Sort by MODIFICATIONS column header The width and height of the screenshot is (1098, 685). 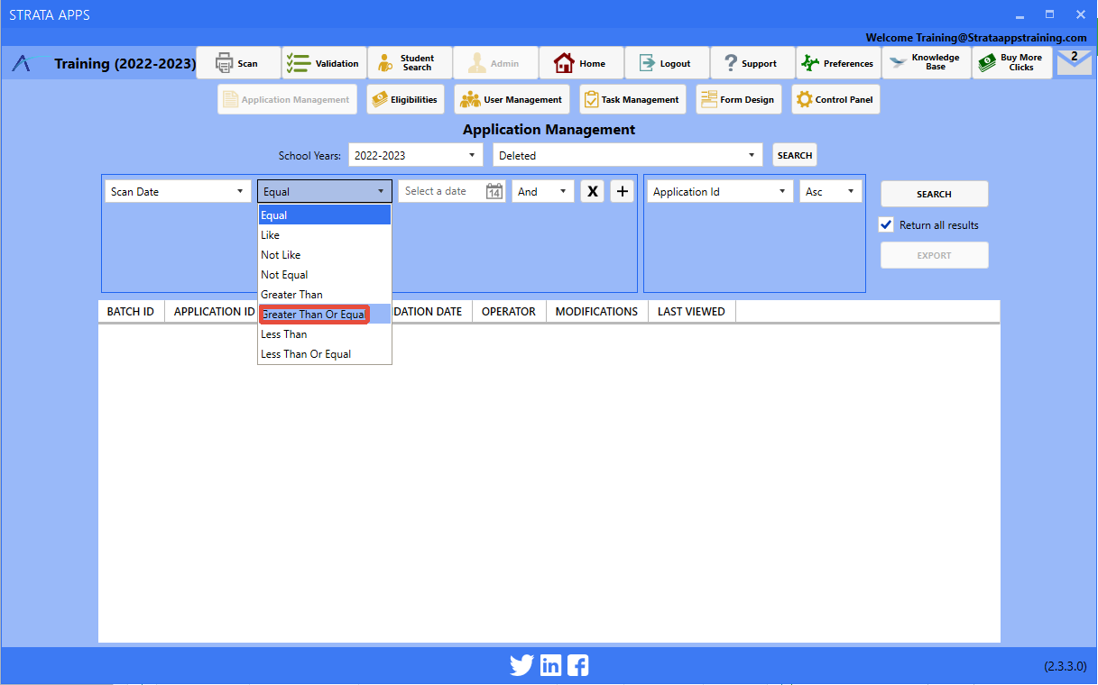point(596,311)
